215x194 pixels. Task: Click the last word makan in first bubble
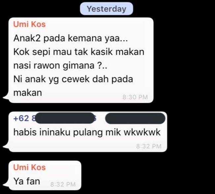28,93
